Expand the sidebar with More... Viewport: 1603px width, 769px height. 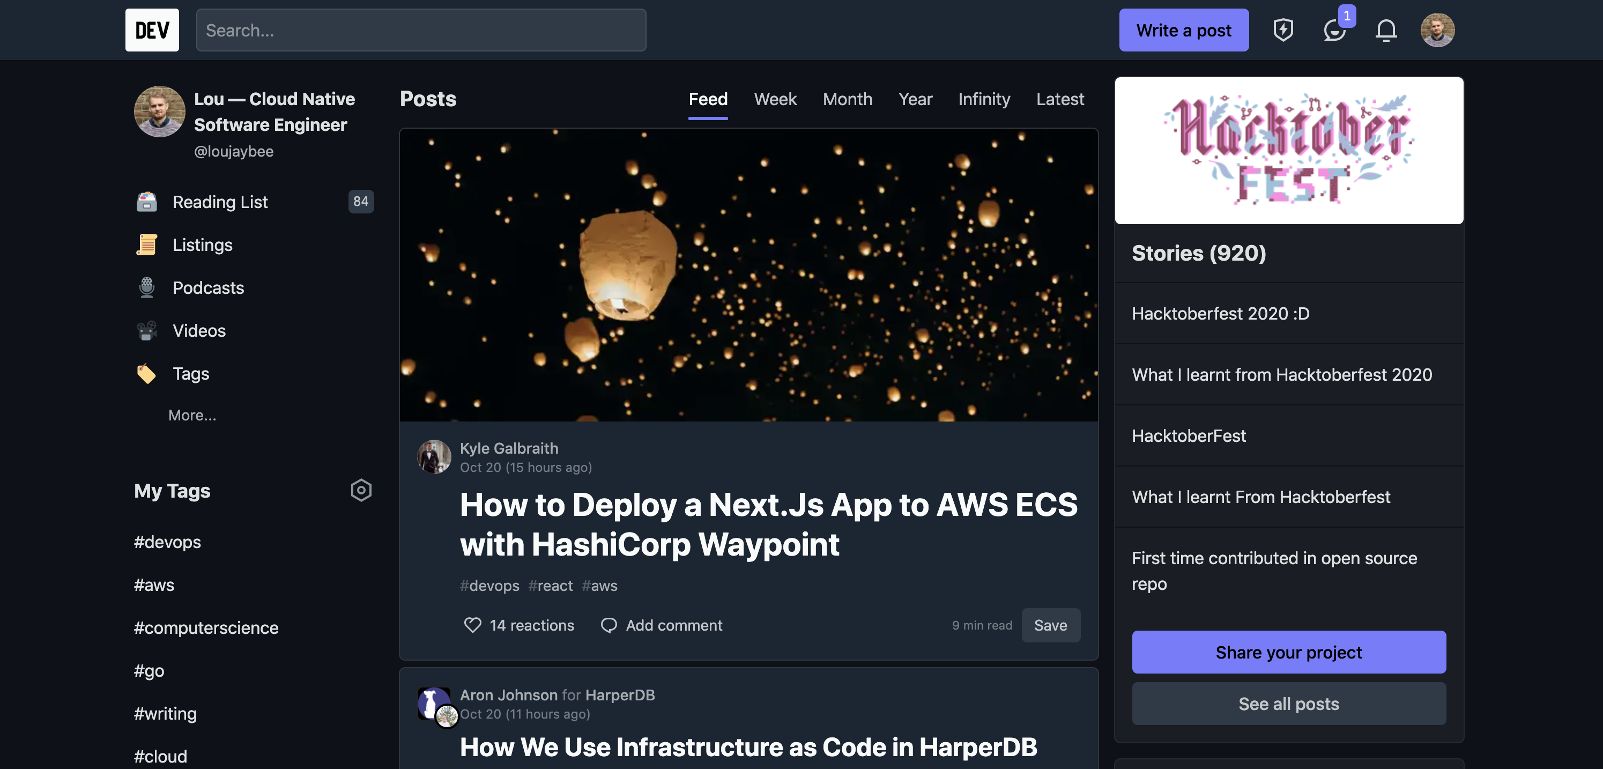[192, 415]
